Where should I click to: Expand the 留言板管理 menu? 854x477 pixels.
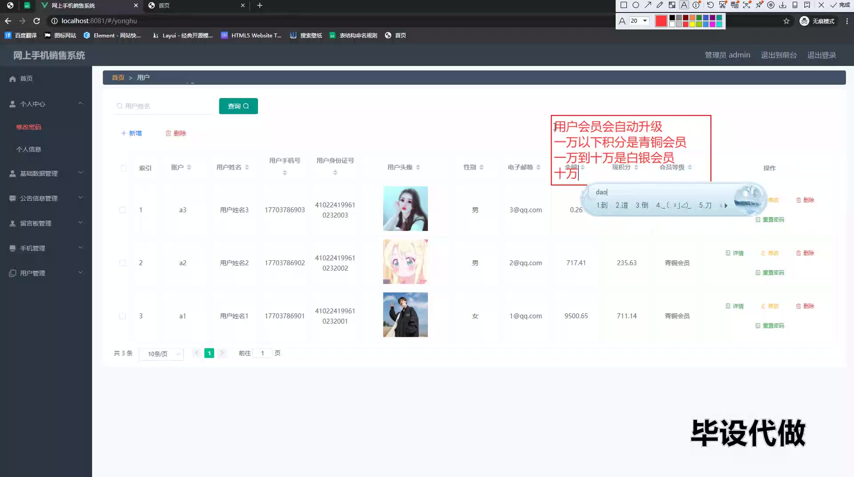pos(46,223)
